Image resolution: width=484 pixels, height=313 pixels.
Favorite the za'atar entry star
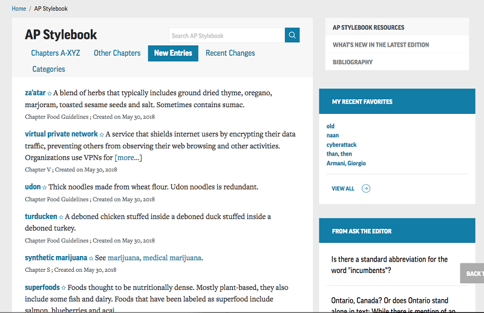coord(50,93)
